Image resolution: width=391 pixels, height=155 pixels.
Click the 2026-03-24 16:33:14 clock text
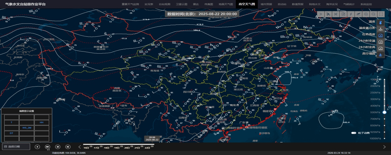tap(339, 153)
